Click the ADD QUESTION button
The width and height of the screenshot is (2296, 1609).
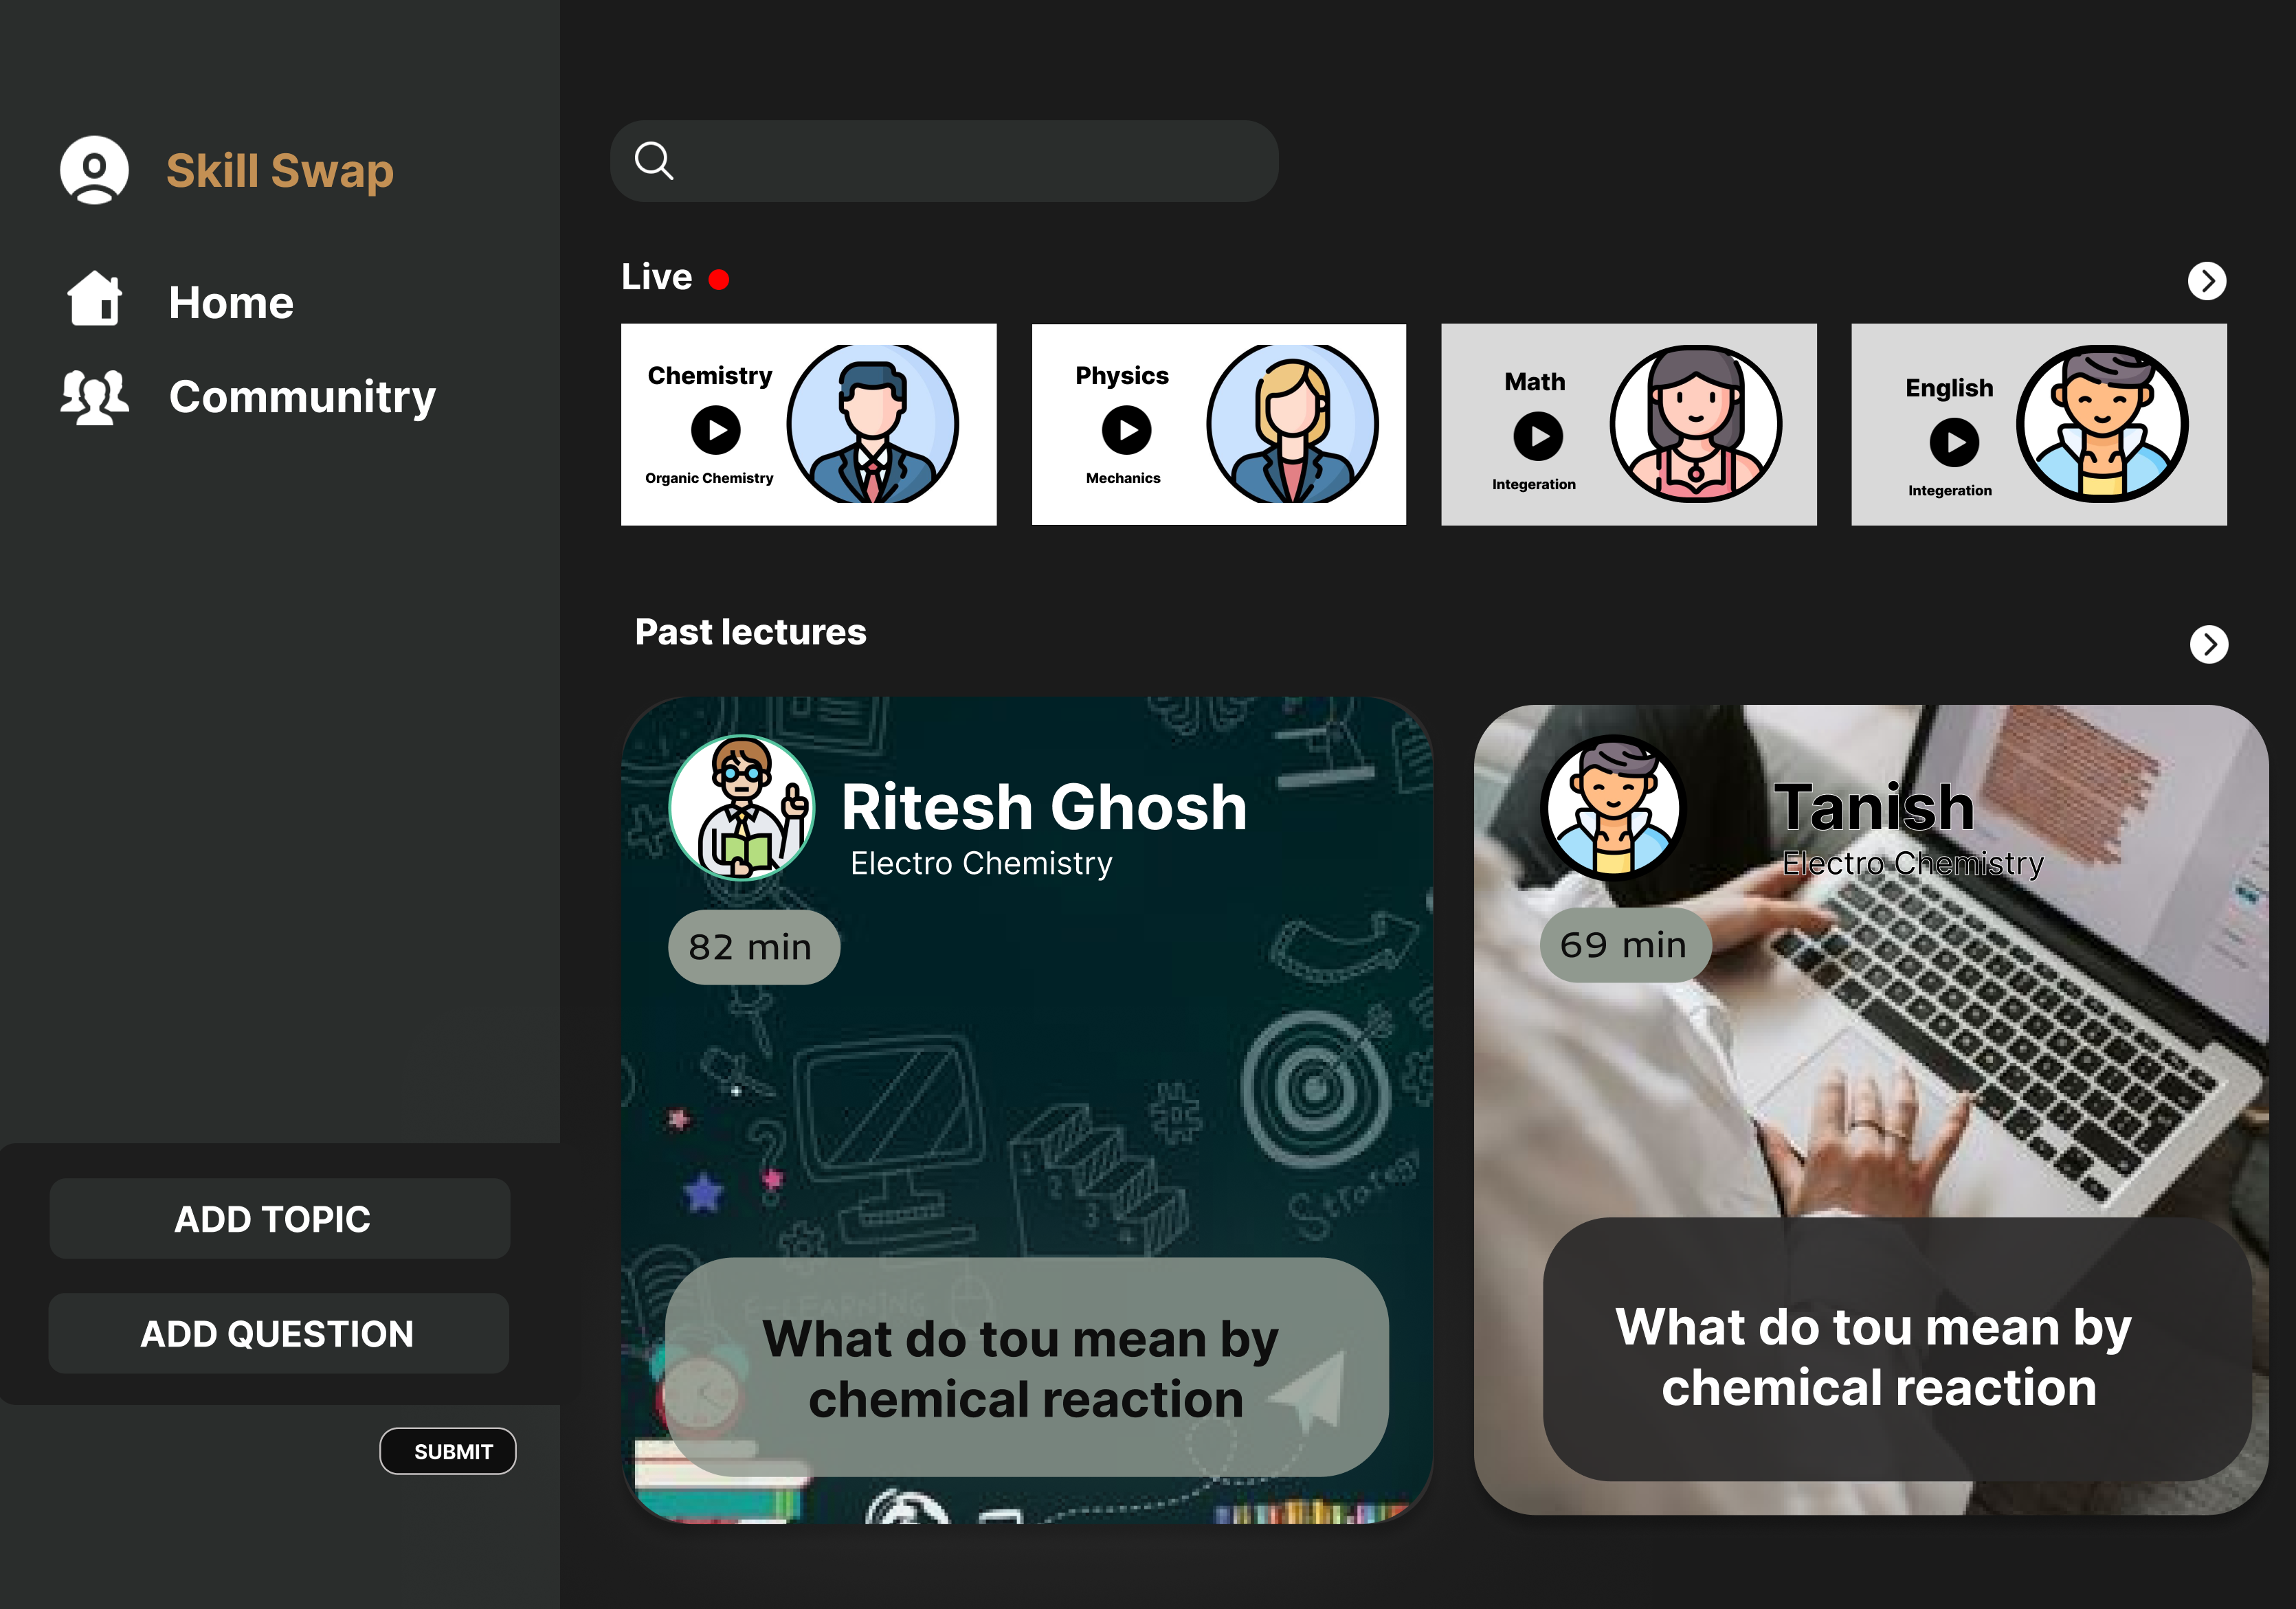coord(279,1333)
